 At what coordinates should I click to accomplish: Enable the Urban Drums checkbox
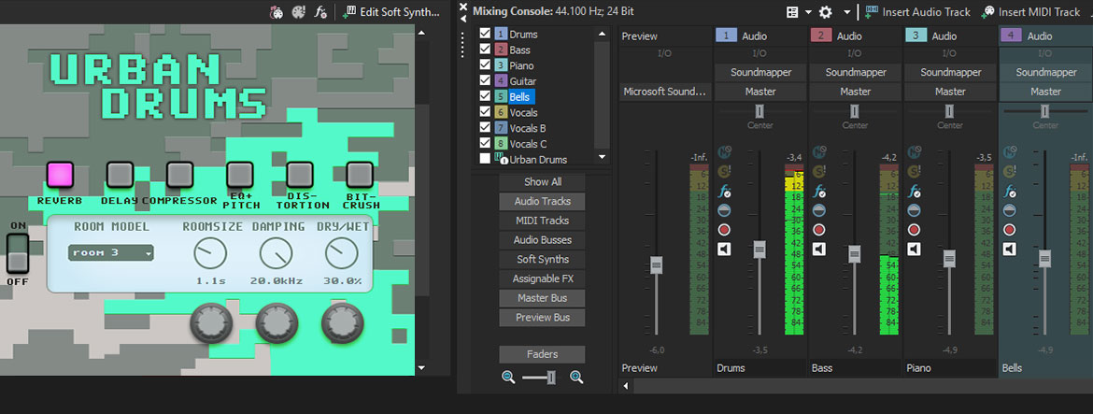click(485, 159)
